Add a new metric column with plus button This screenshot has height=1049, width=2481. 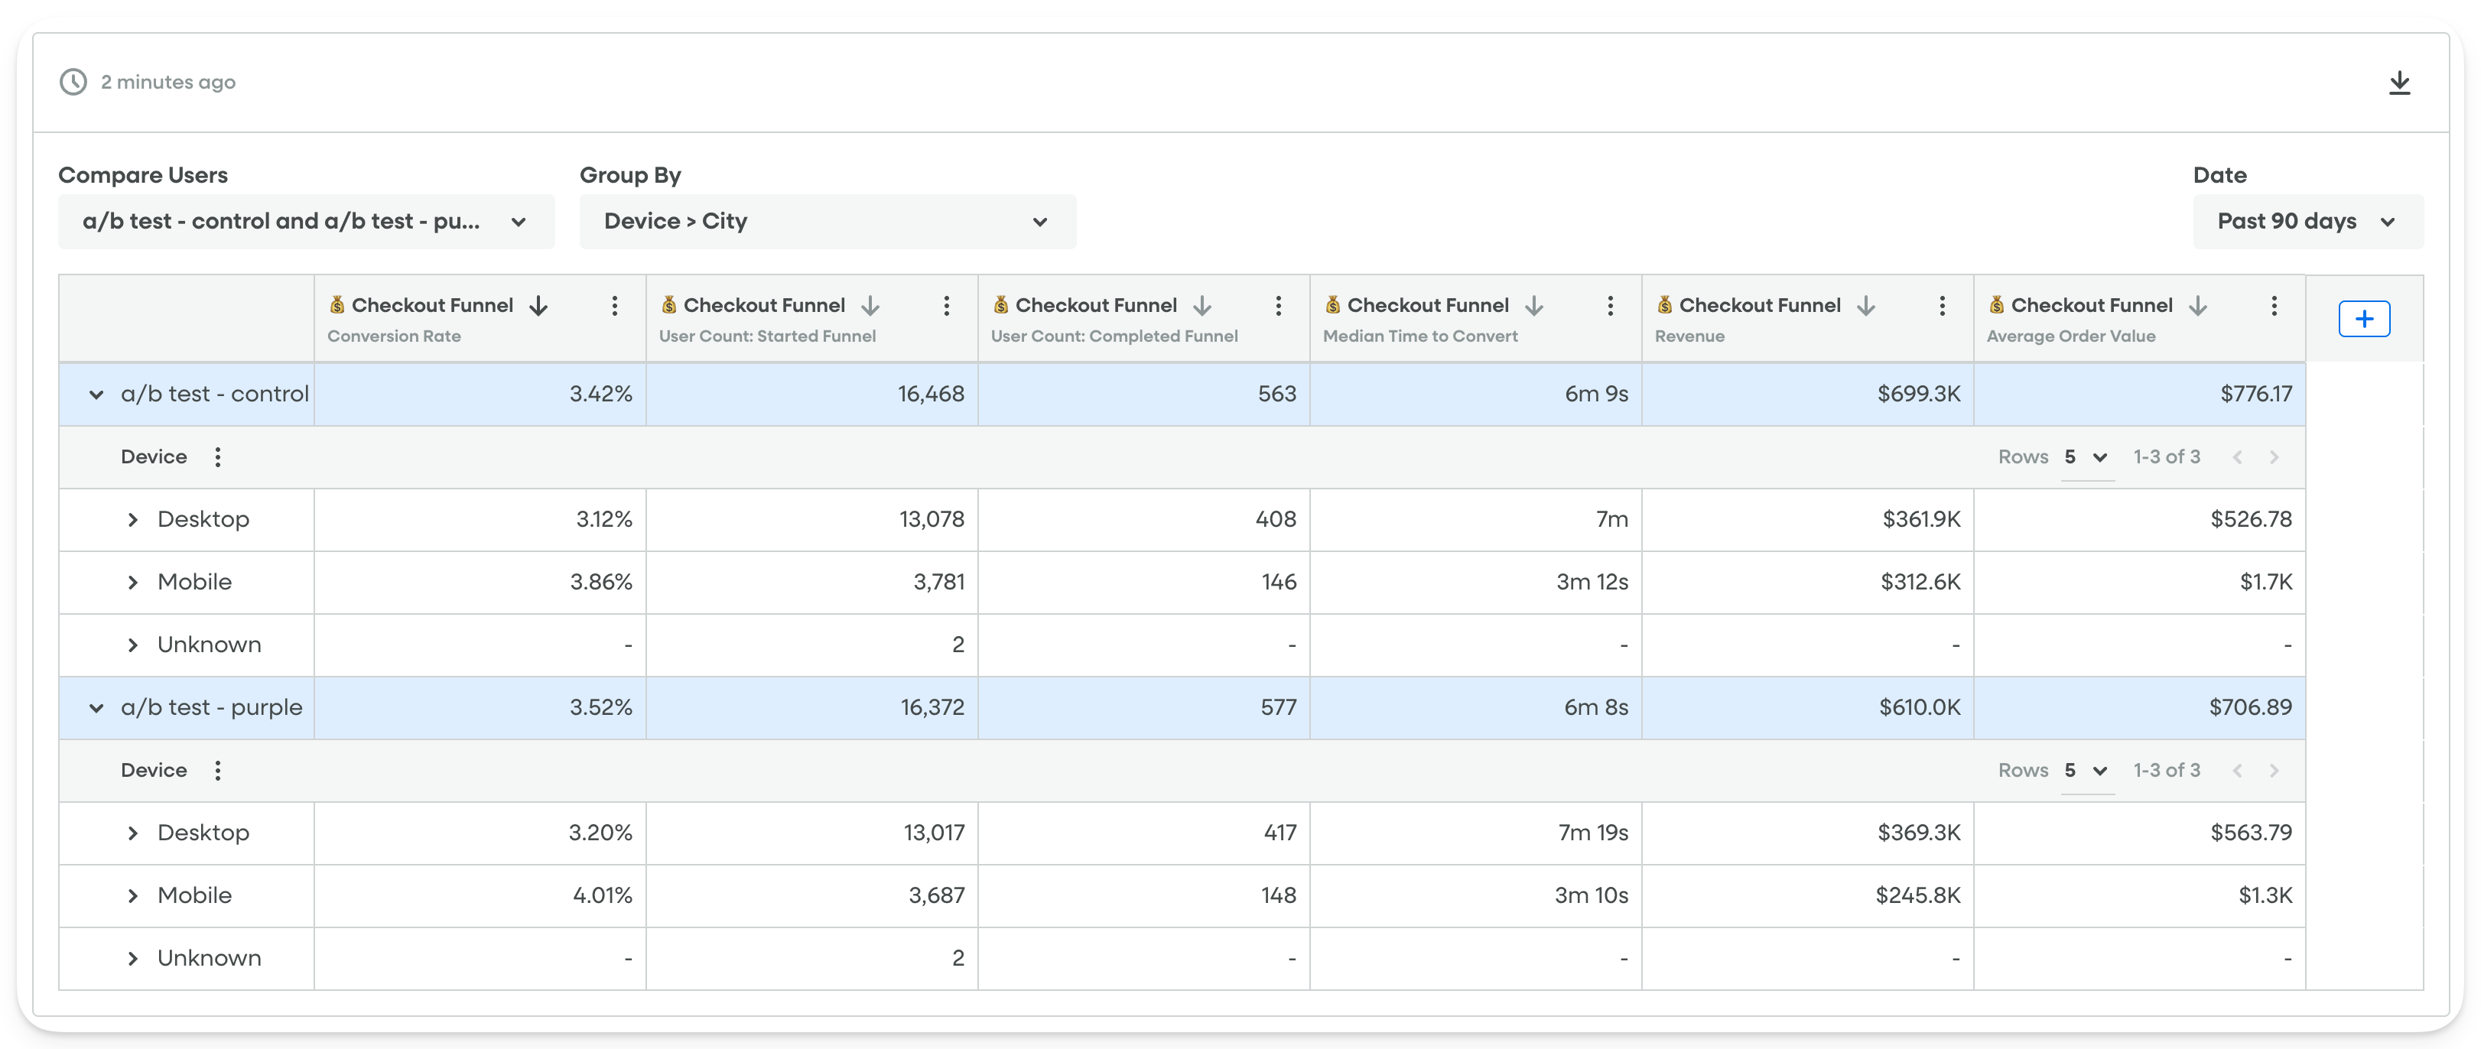(x=2365, y=318)
